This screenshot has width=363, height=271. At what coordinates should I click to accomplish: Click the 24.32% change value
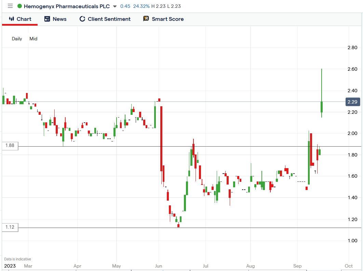pyautogui.click(x=141, y=6)
